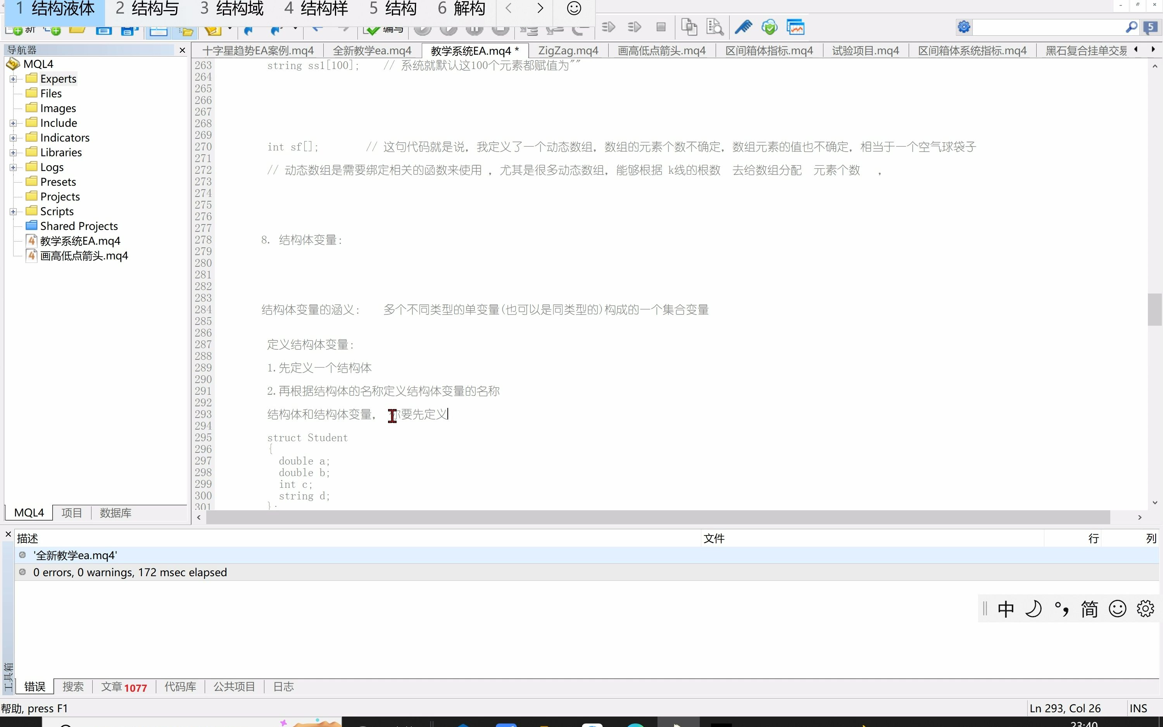
Task: Expand the Scripts folder tree node
Action: (x=14, y=212)
